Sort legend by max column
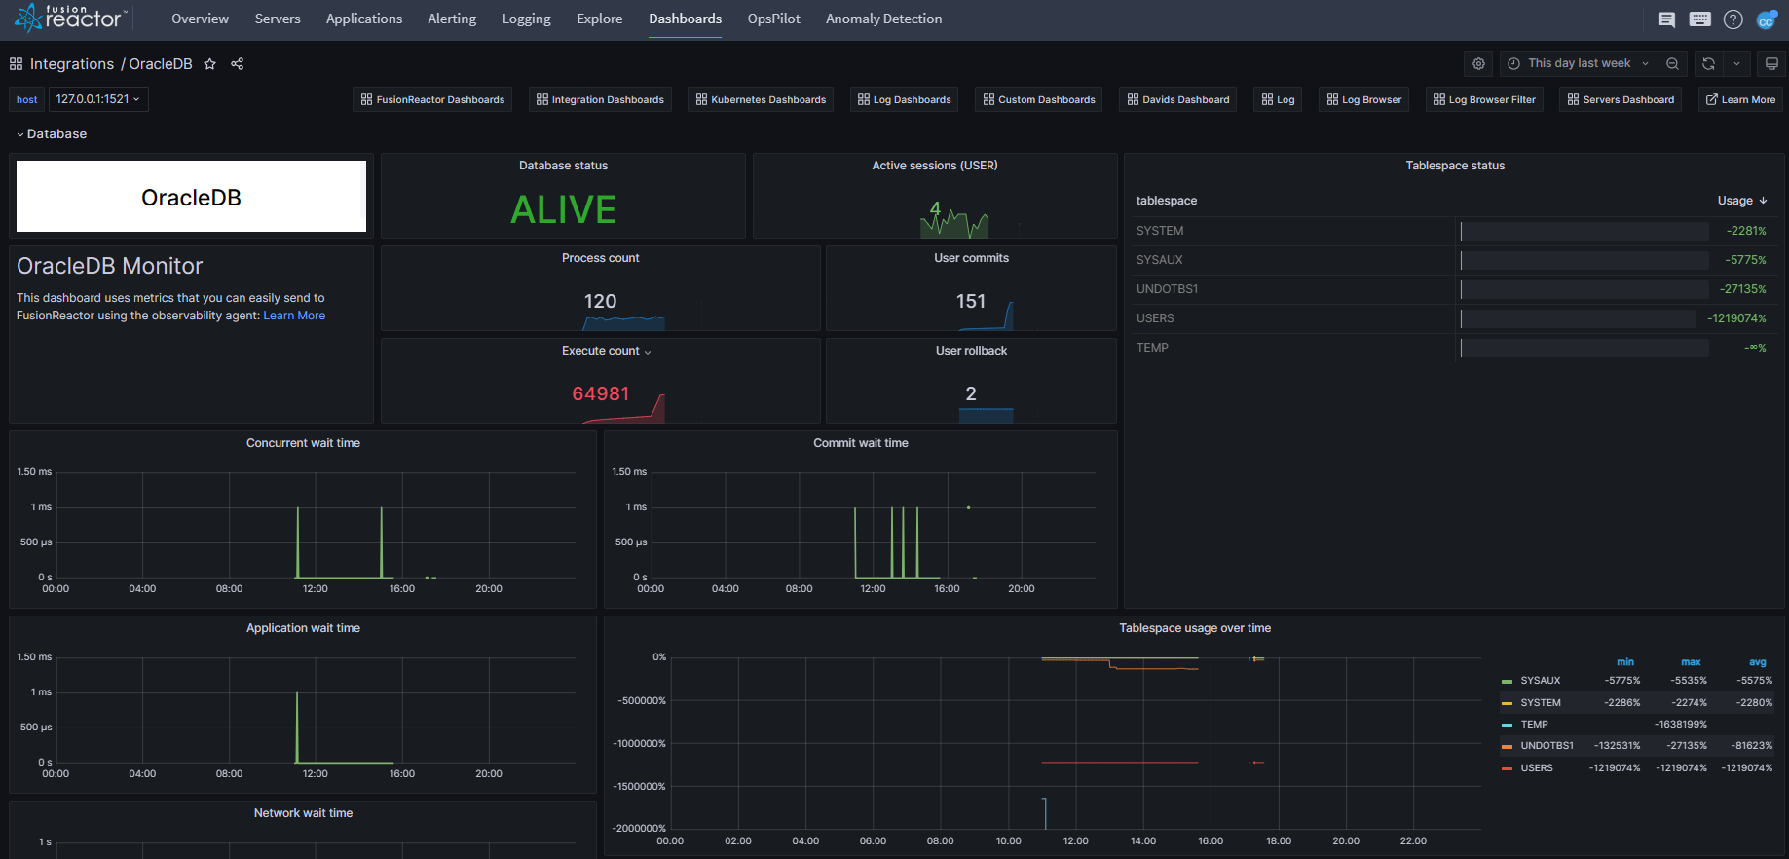The image size is (1789, 859). [1691, 662]
